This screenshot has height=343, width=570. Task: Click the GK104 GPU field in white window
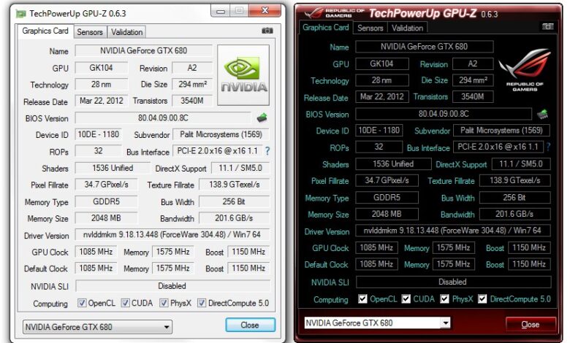point(101,68)
